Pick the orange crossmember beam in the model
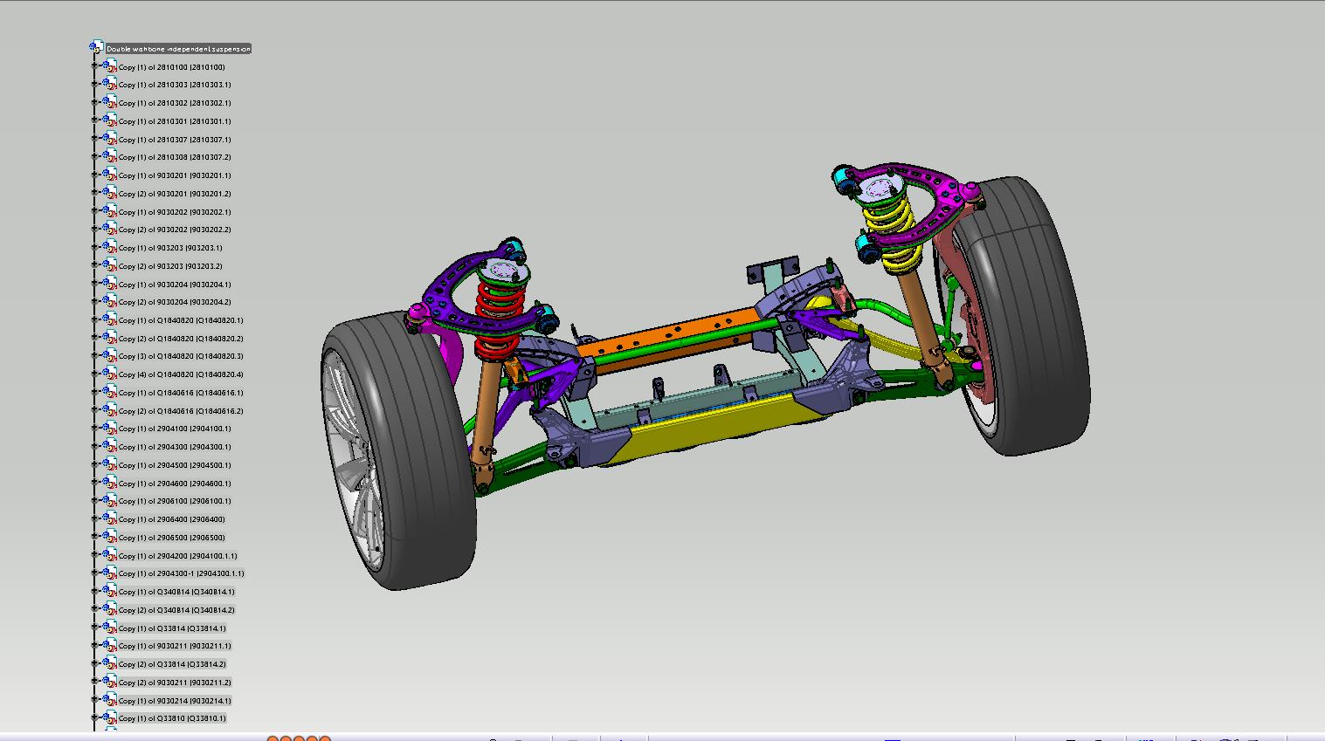The height and width of the screenshot is (741, 1325). tap(670, 336)
